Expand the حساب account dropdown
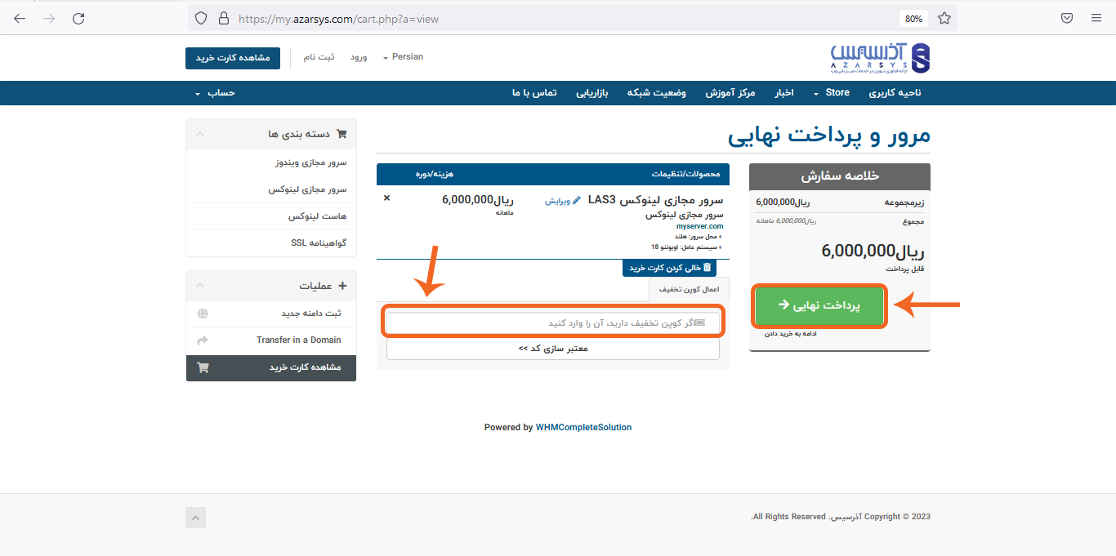The height and width of the screenshot is (556, 1116). (x=215, y=93)
